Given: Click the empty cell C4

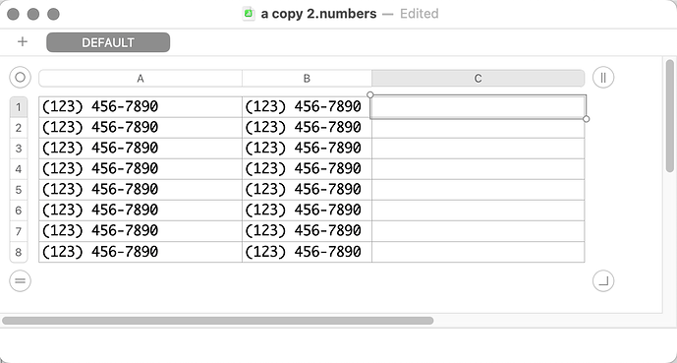Looking at the screenshot, I should point(478,169).
